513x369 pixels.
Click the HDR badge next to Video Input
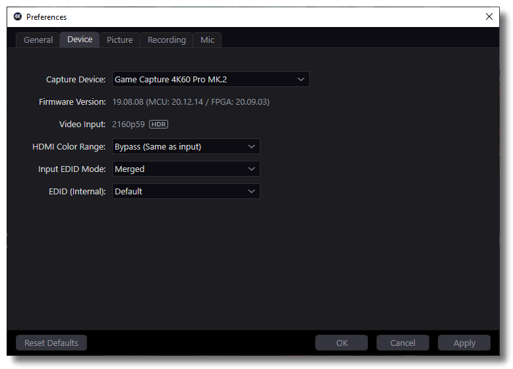pyautogui.click(x=158, y=124)
